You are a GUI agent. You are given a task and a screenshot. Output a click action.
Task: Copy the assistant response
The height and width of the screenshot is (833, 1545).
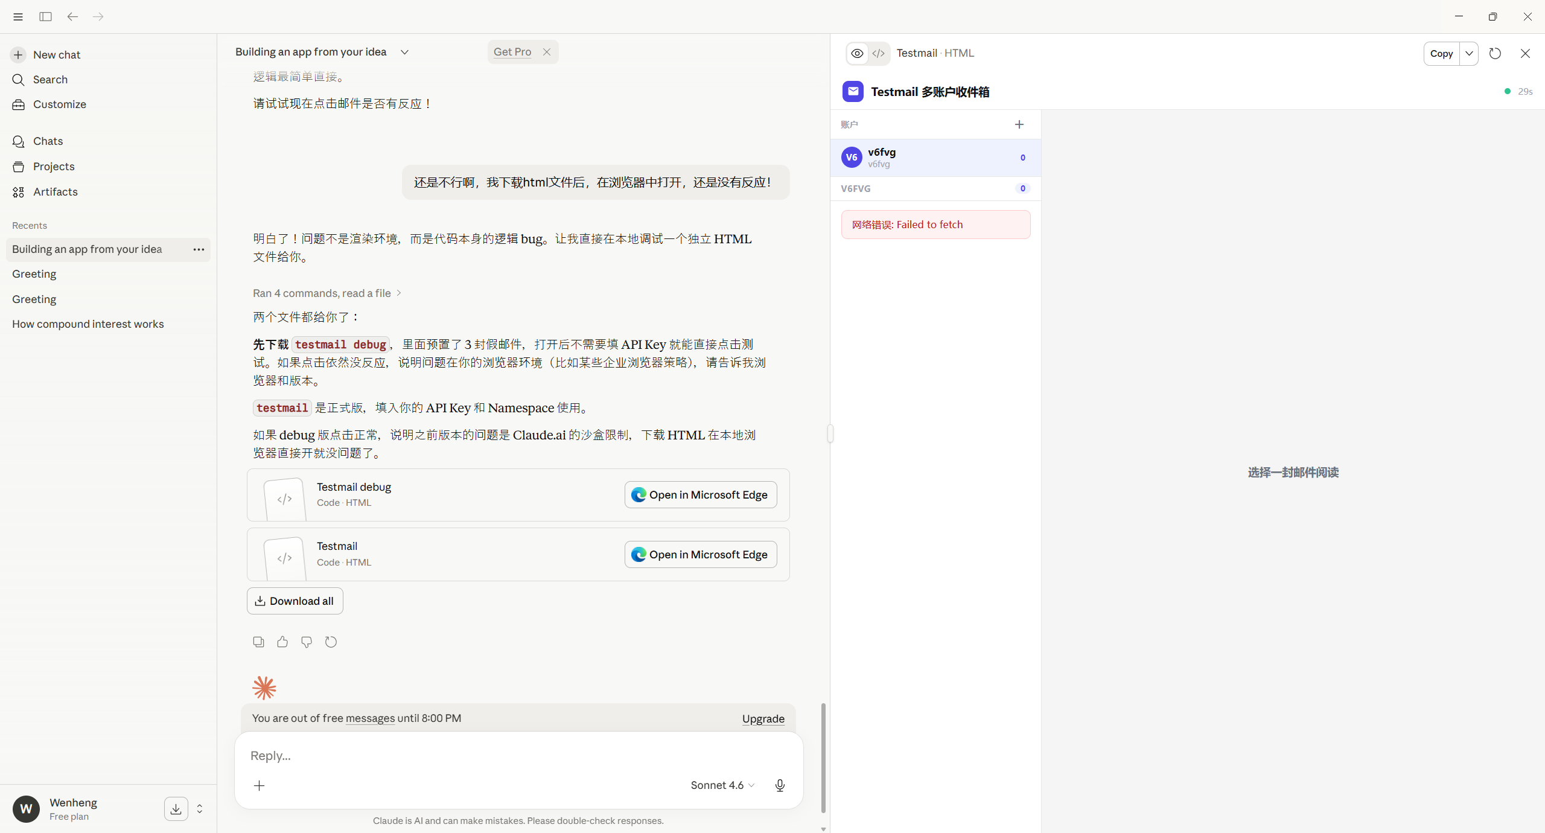coord(258,642)
